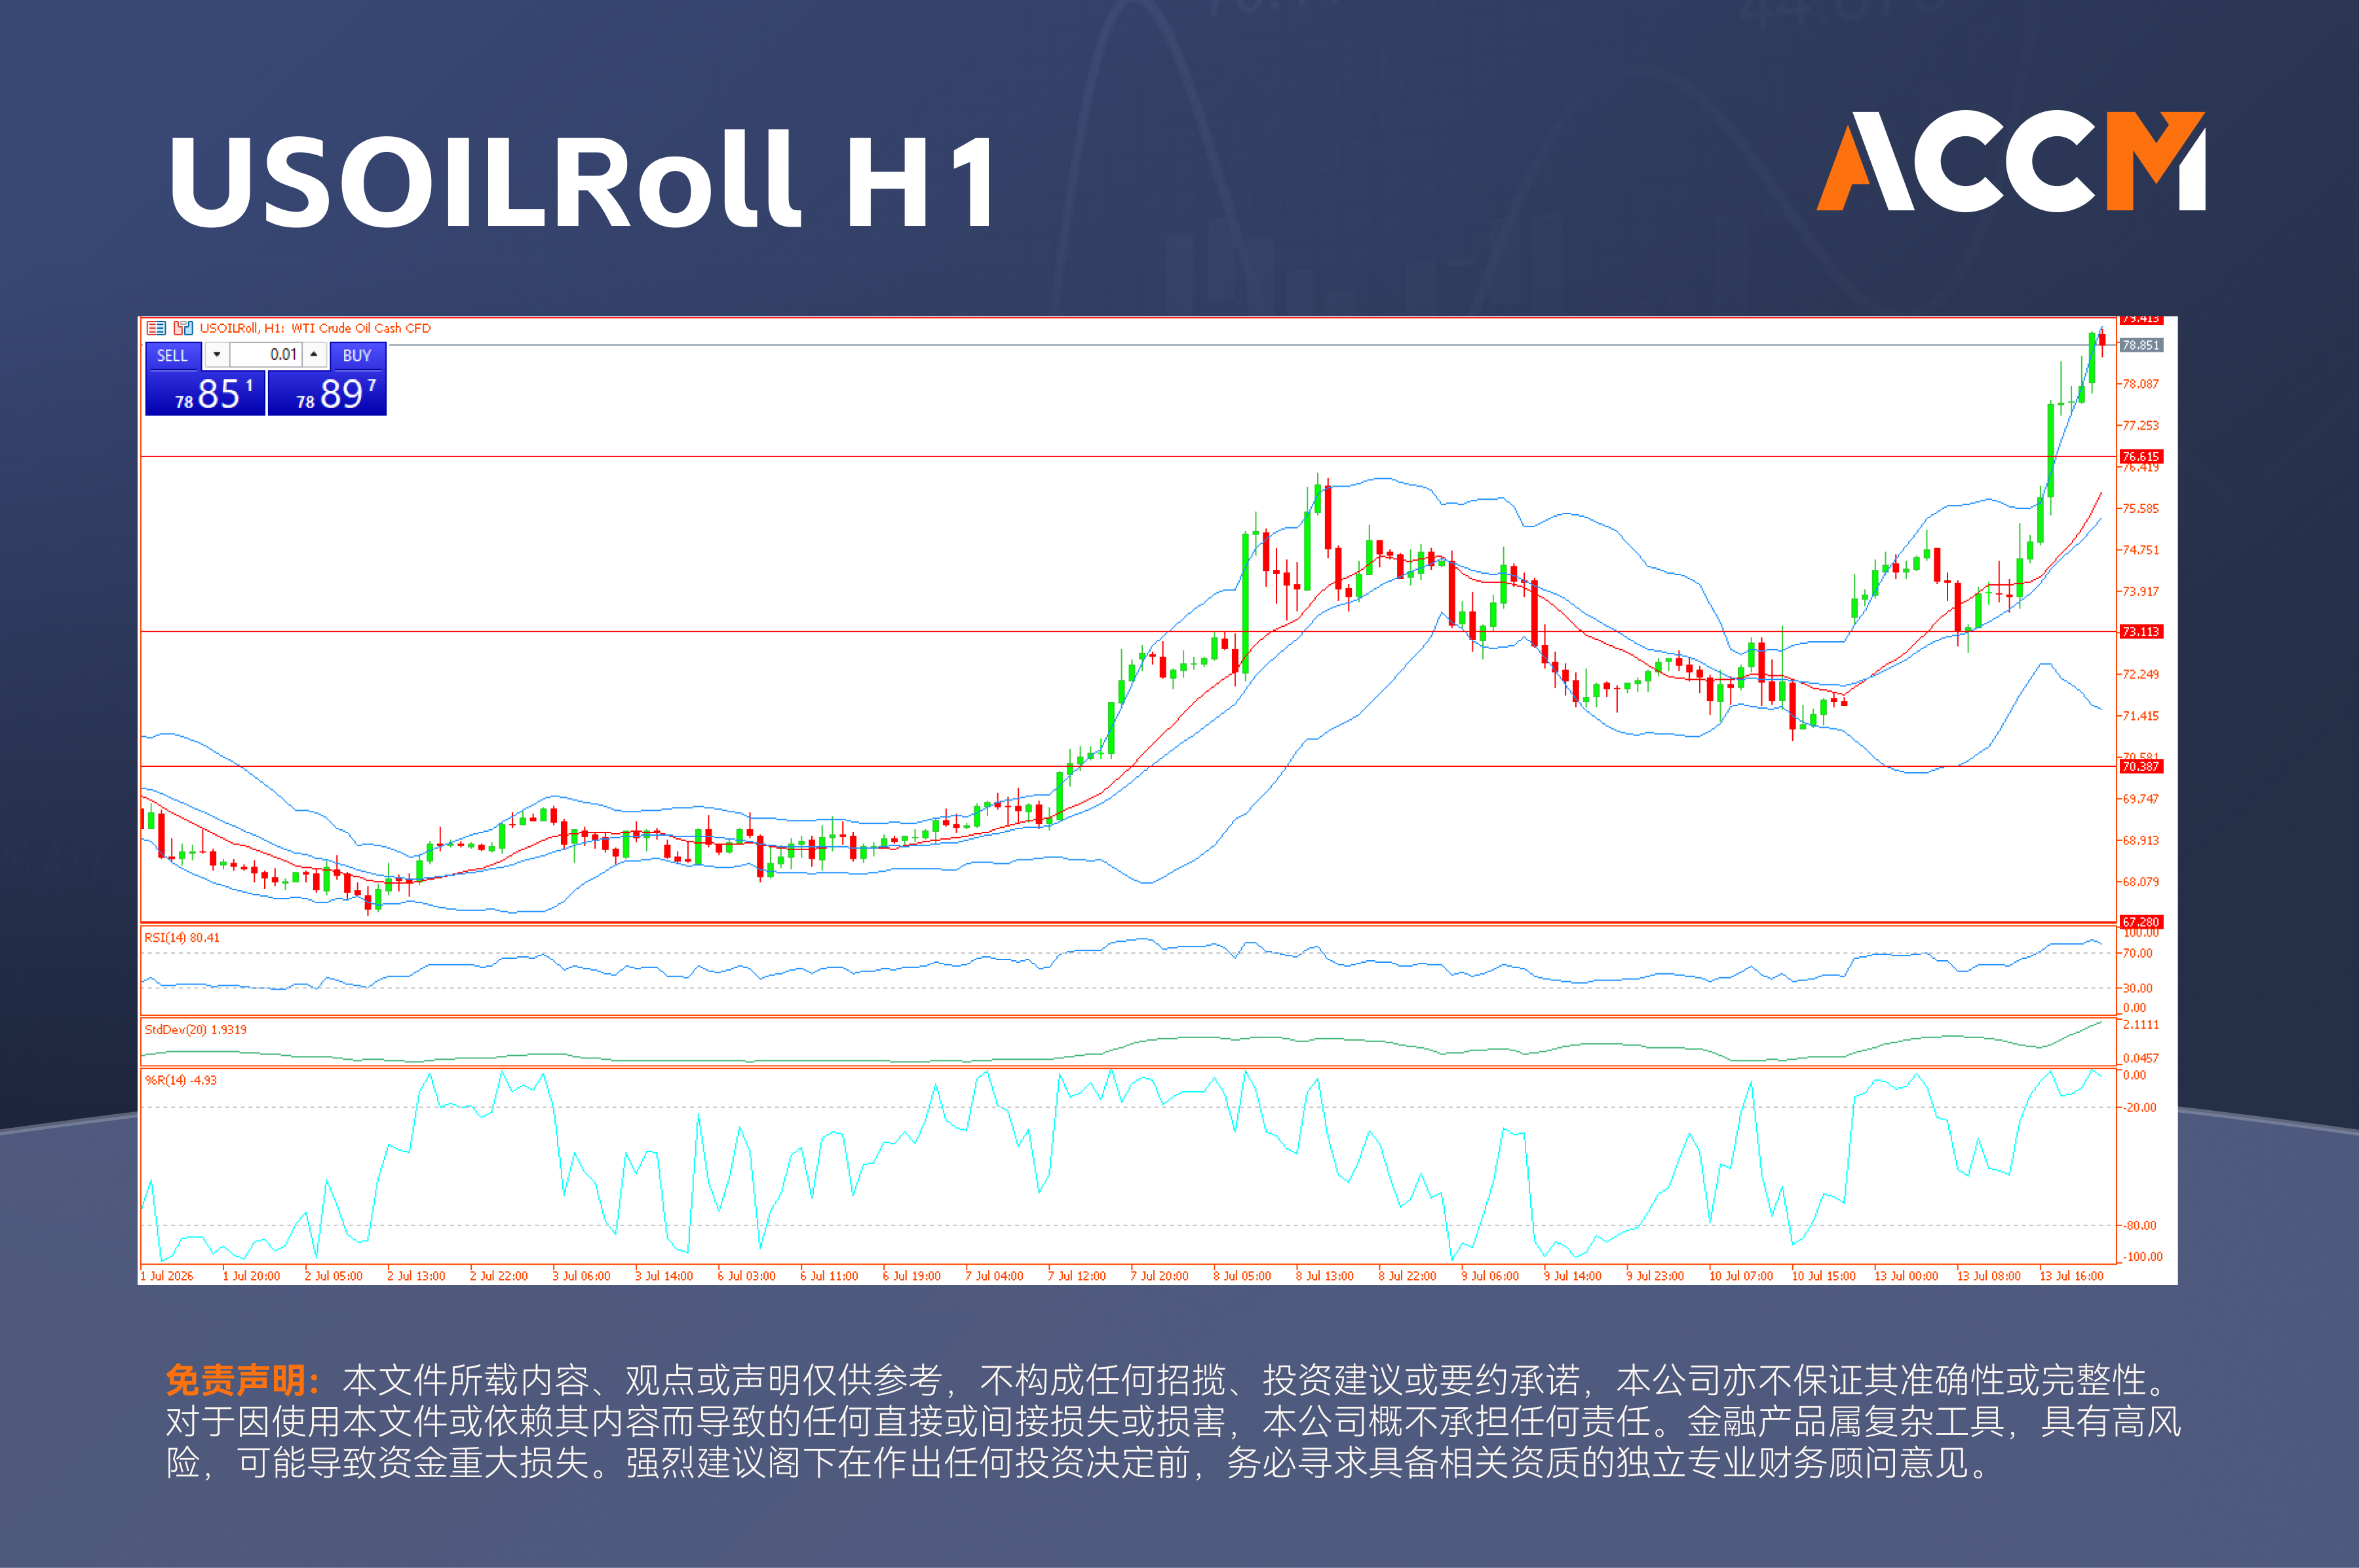Click the 0.01 lot volume field
Viewport: 2359px width, 1568px height.
[266, 355]
